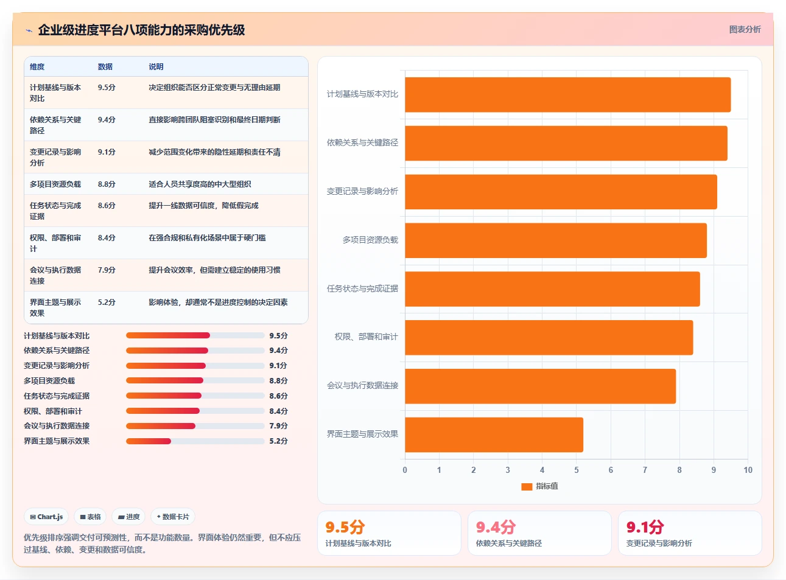Click the 会议与执行数据连接 progress bar
Viewport: 786px width, 580px height.
(195, 426)
